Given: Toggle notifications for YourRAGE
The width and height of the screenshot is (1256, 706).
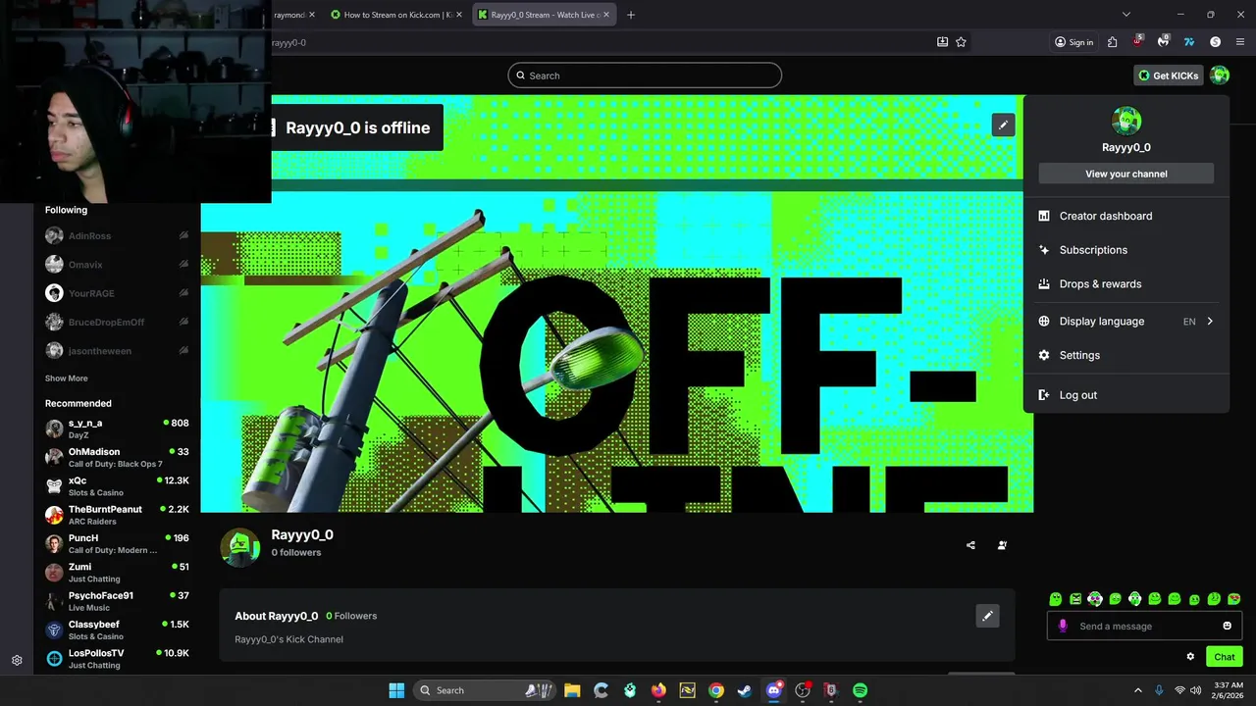Looking at the screenshot, I should 183,293.
